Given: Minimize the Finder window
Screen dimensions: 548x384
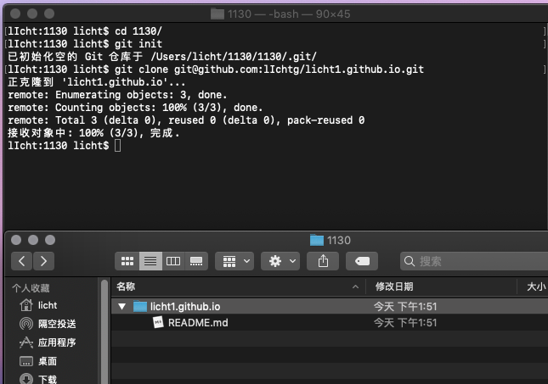Looking at the screenshot, I should [x=33, y=240].
